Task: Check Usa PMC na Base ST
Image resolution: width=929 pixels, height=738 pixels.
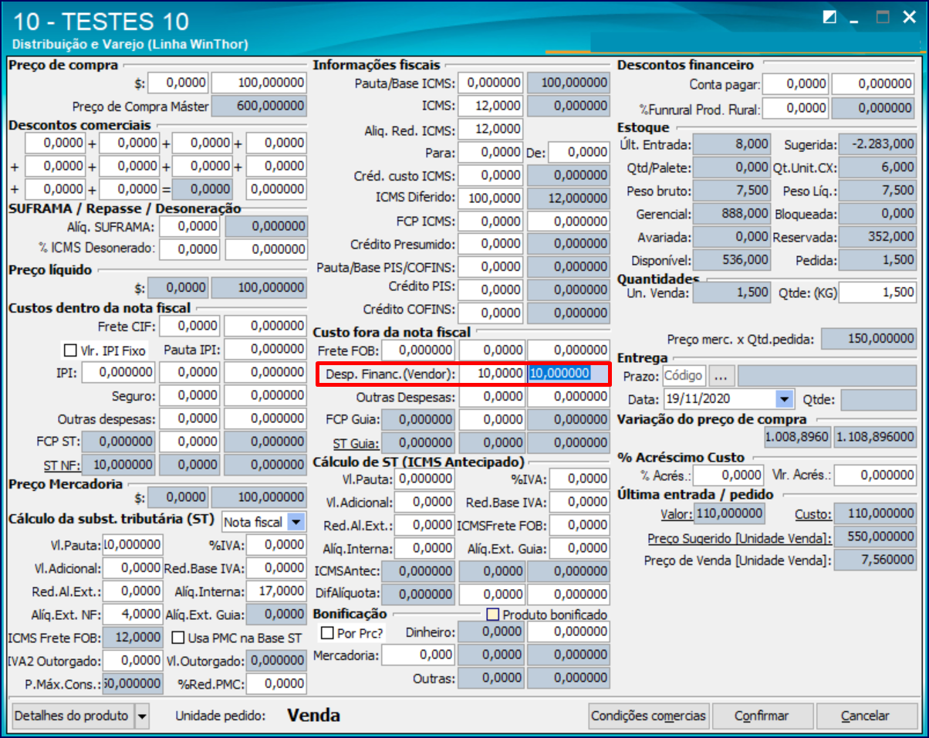Action: coord(177,638)
